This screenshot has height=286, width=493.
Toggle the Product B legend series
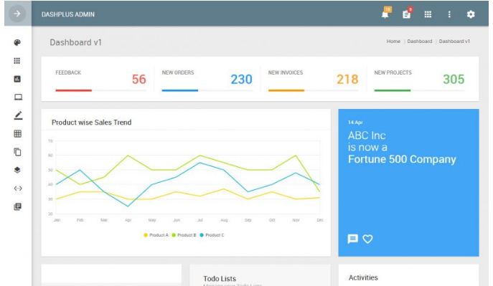pyautogui.click(x=184, y=235)
